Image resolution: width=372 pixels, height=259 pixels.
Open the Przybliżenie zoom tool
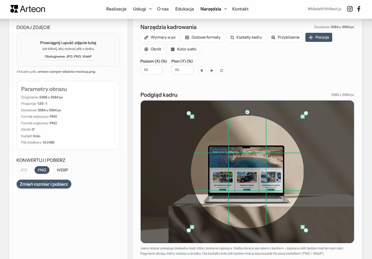(285, 37)
